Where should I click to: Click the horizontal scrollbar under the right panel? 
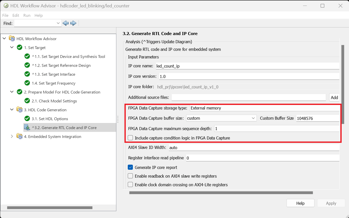pos(221,193)
